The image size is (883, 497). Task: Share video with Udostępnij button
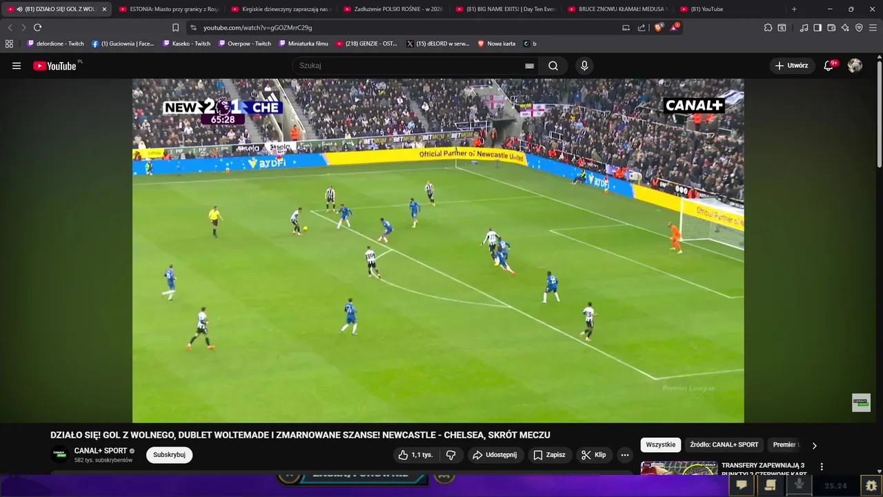pyautogui.click(x=494, y=455)
